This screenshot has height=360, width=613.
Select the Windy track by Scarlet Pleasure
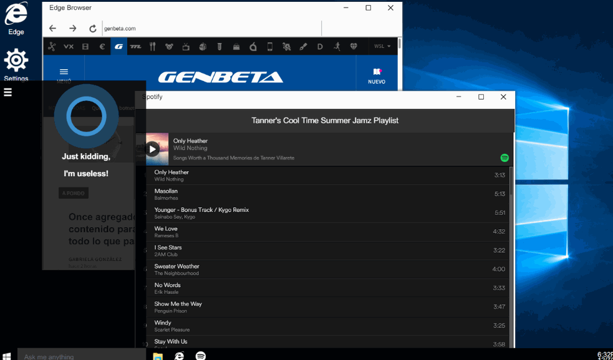pyautogui.click(x=327, y=326)
